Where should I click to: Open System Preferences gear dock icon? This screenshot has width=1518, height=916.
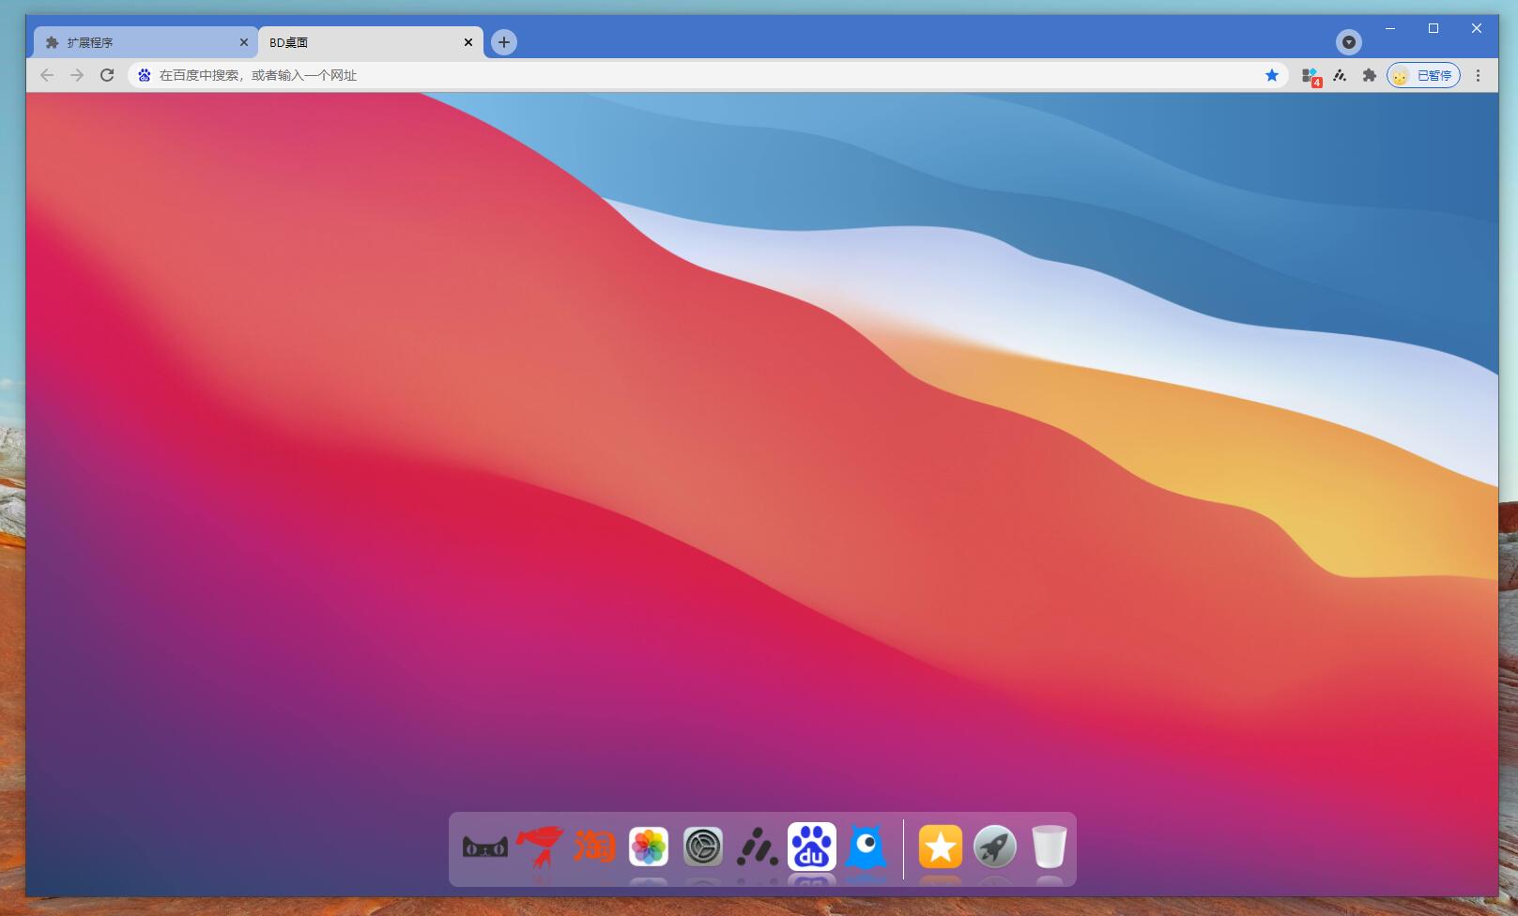point(703,847)
